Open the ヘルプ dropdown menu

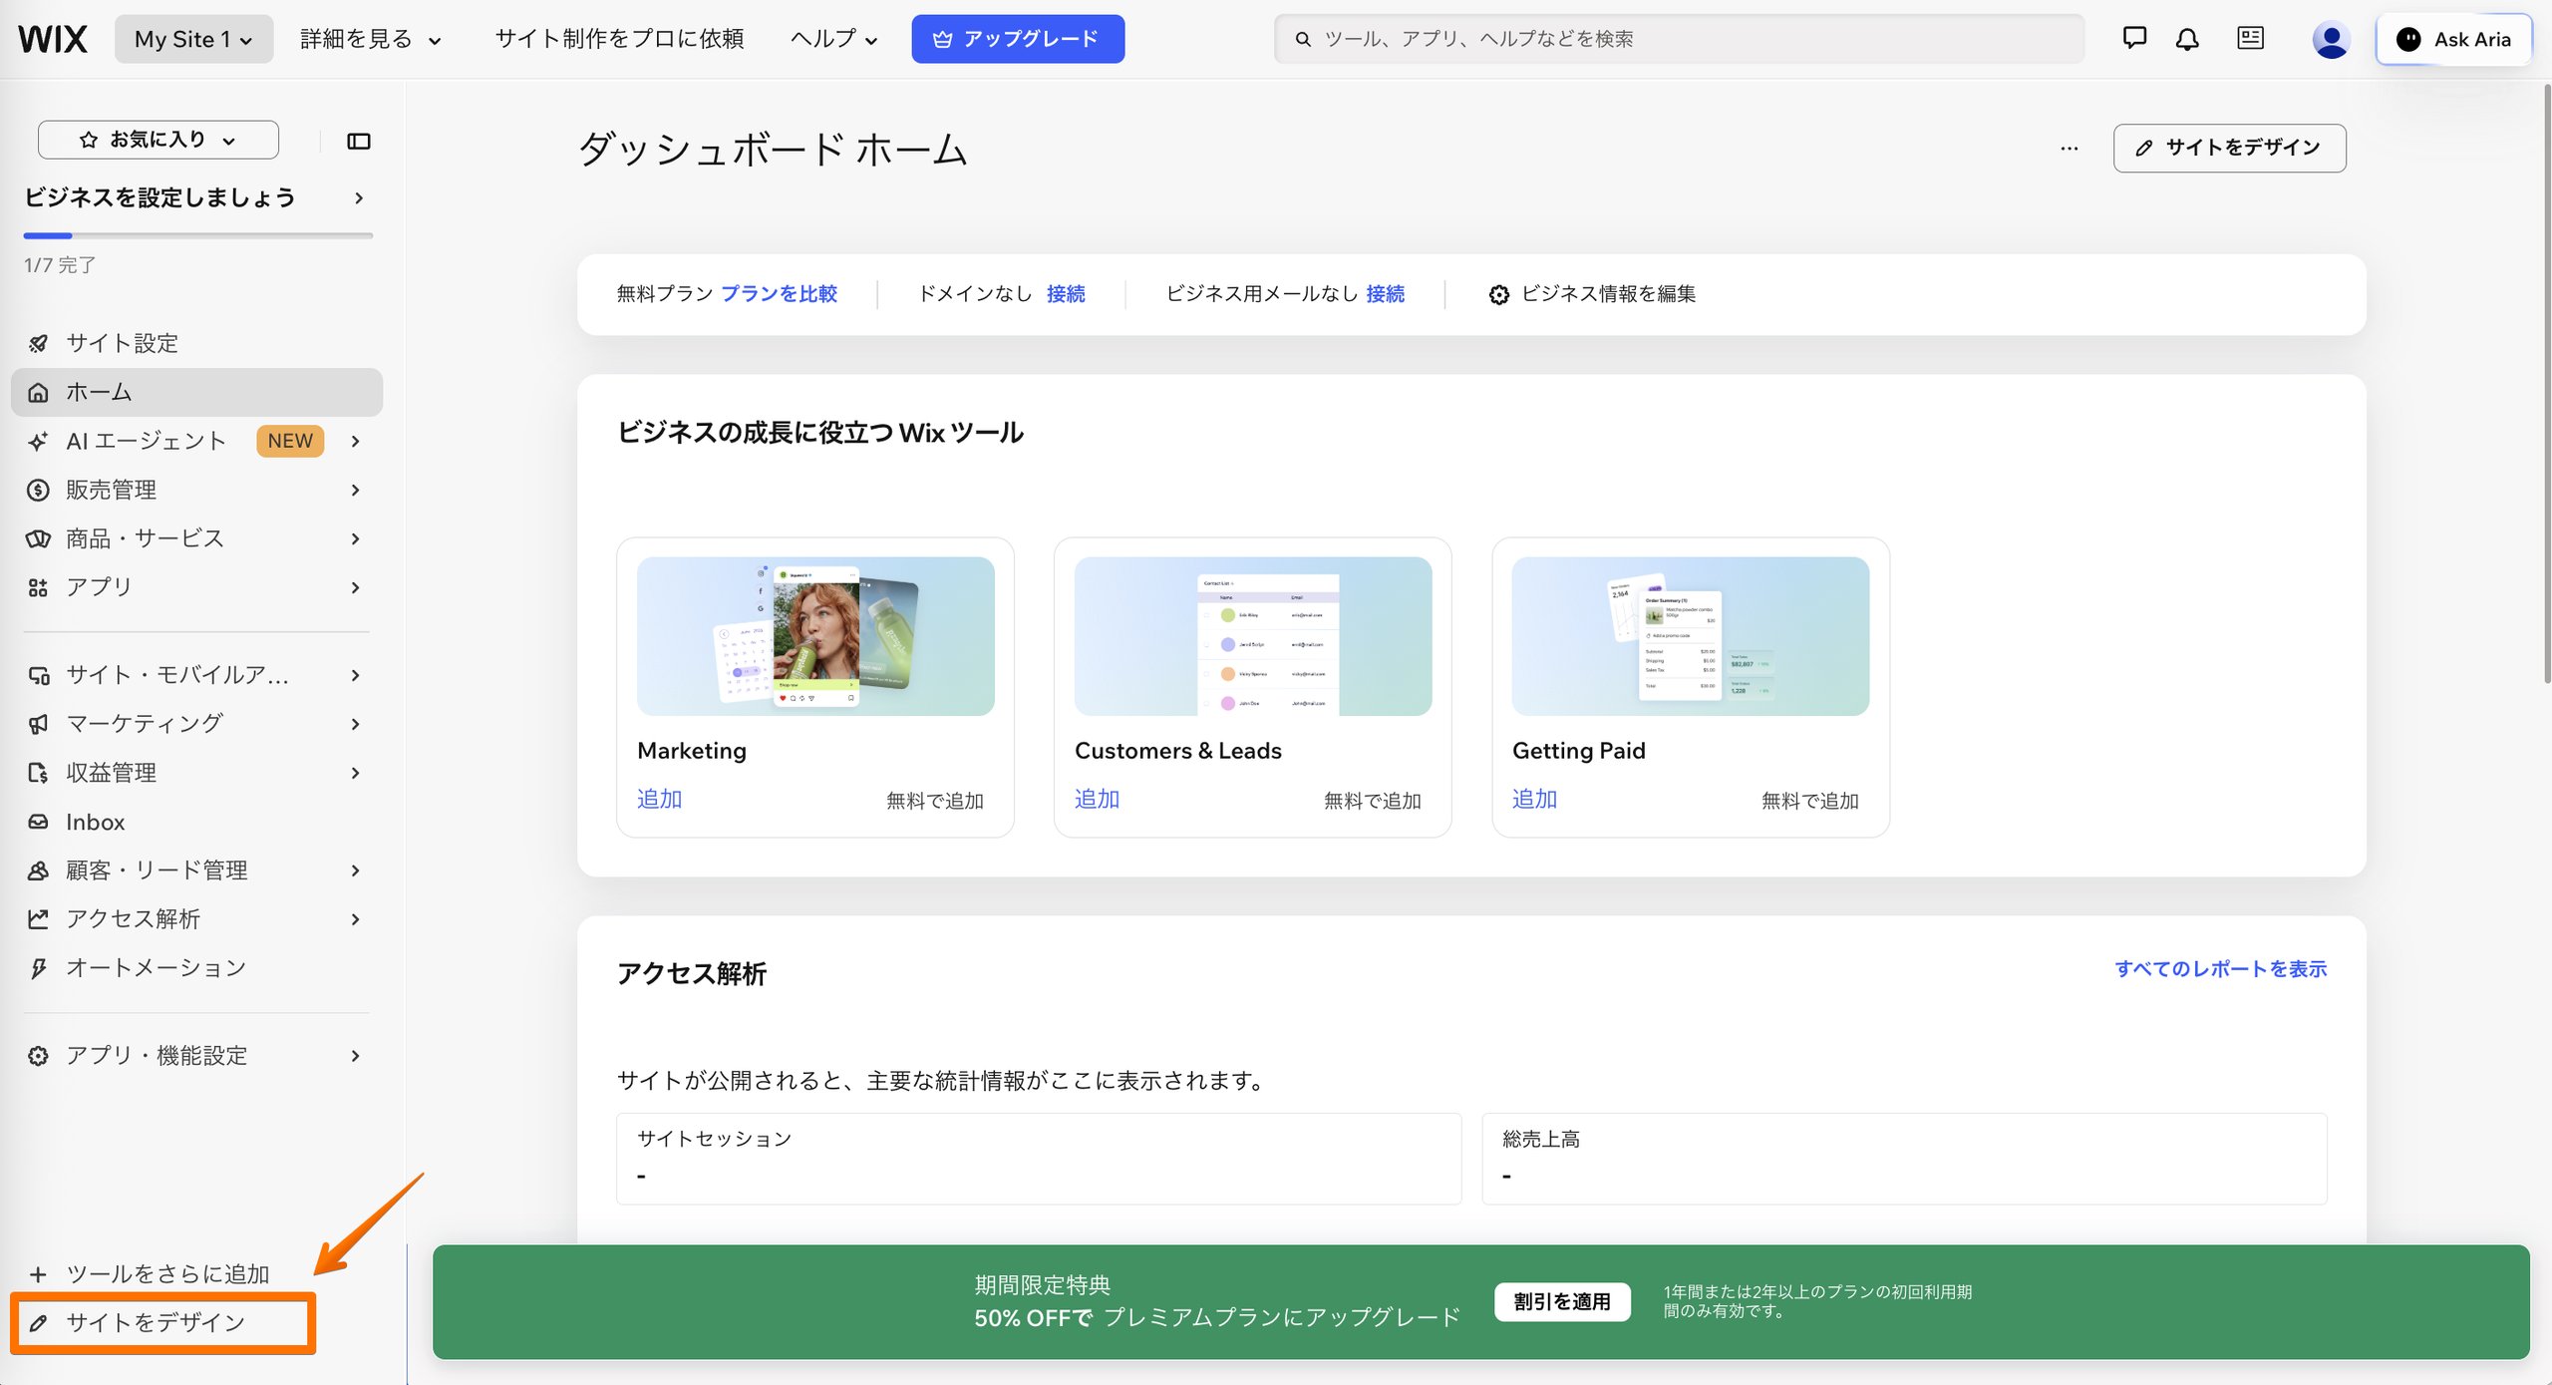pyautogui.click(x=833, y=39)
